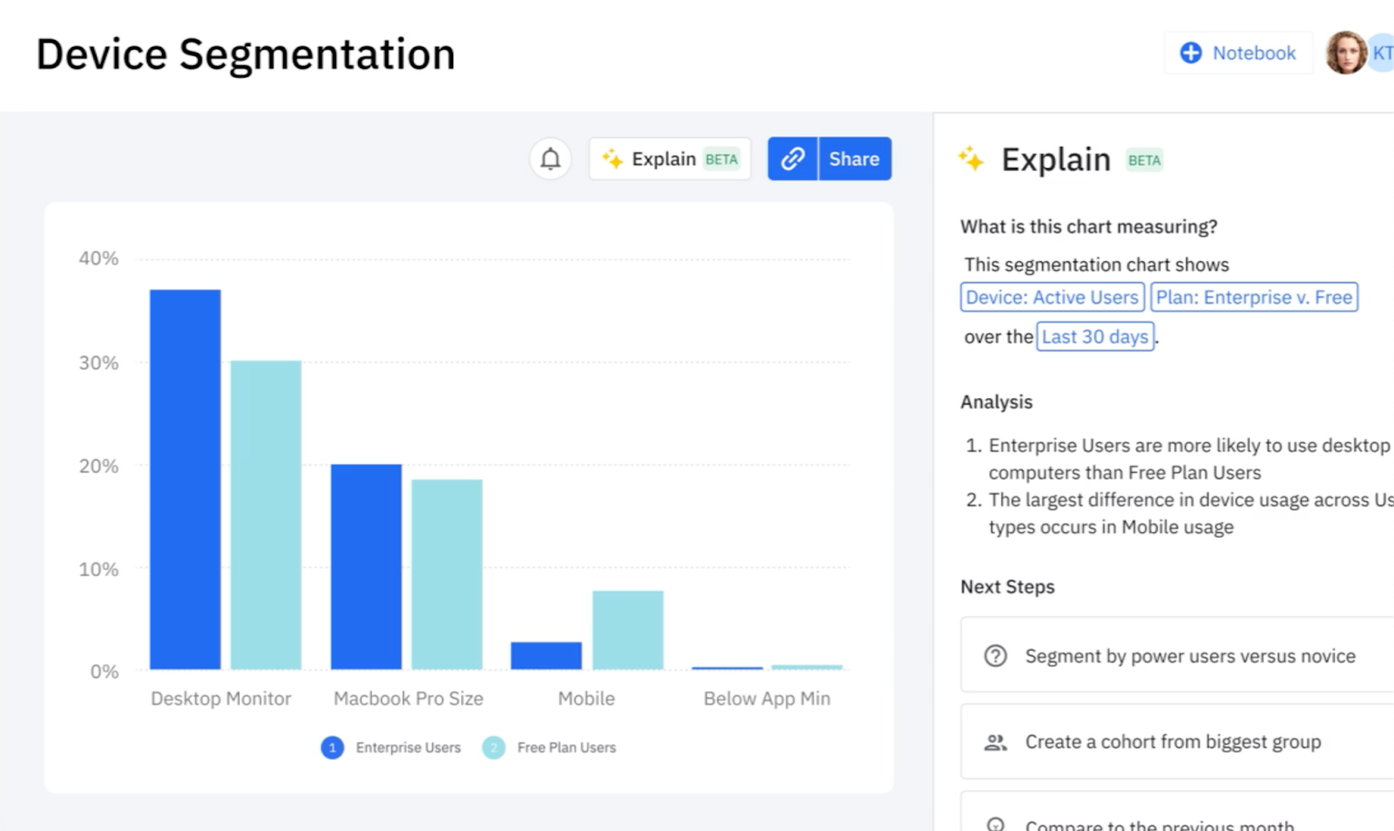Click the sparkle icon on the Explain button
The height and width of the screenshot is (831, 1394).
click(612, 159)
